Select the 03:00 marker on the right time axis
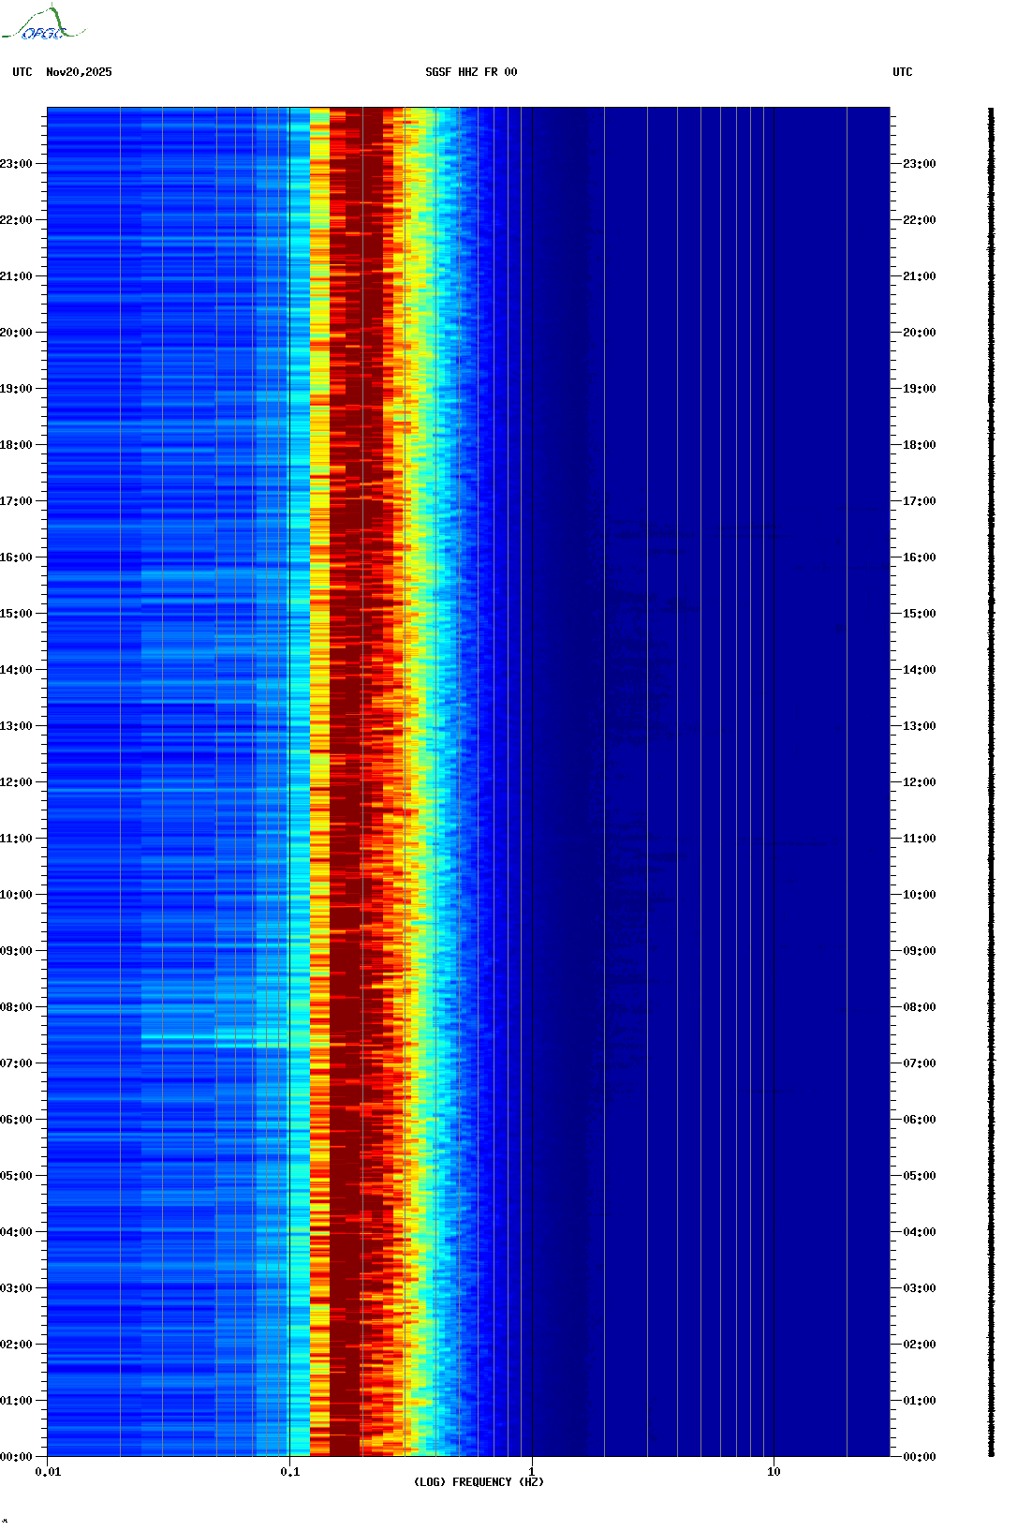This screenshot has width=1032, height=1531. pos(919,1288)
